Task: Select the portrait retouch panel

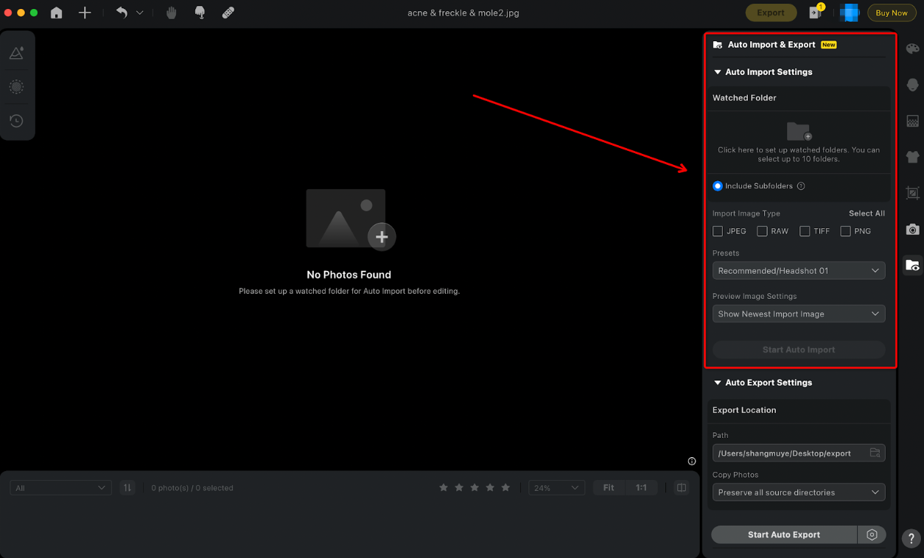Action: [x=912, y=85]
